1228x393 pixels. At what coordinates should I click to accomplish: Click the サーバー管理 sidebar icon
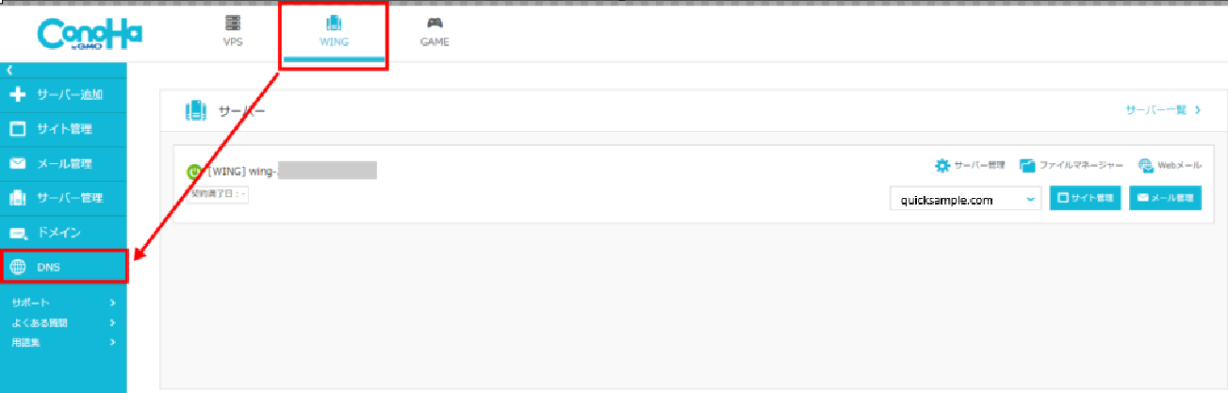(17, 198)
